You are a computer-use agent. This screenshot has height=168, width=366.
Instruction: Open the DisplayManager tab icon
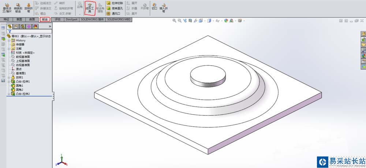click(x=35, y=26)
